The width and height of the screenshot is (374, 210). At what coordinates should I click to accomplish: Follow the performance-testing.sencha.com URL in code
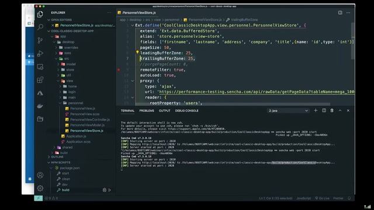click(x=257, y=92)
